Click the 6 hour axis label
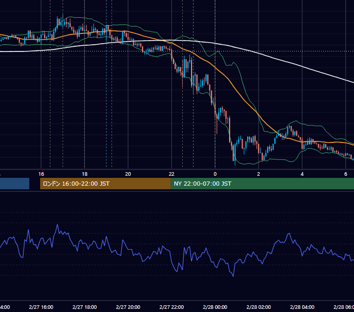The image size is (354, 312). [346, 174]
